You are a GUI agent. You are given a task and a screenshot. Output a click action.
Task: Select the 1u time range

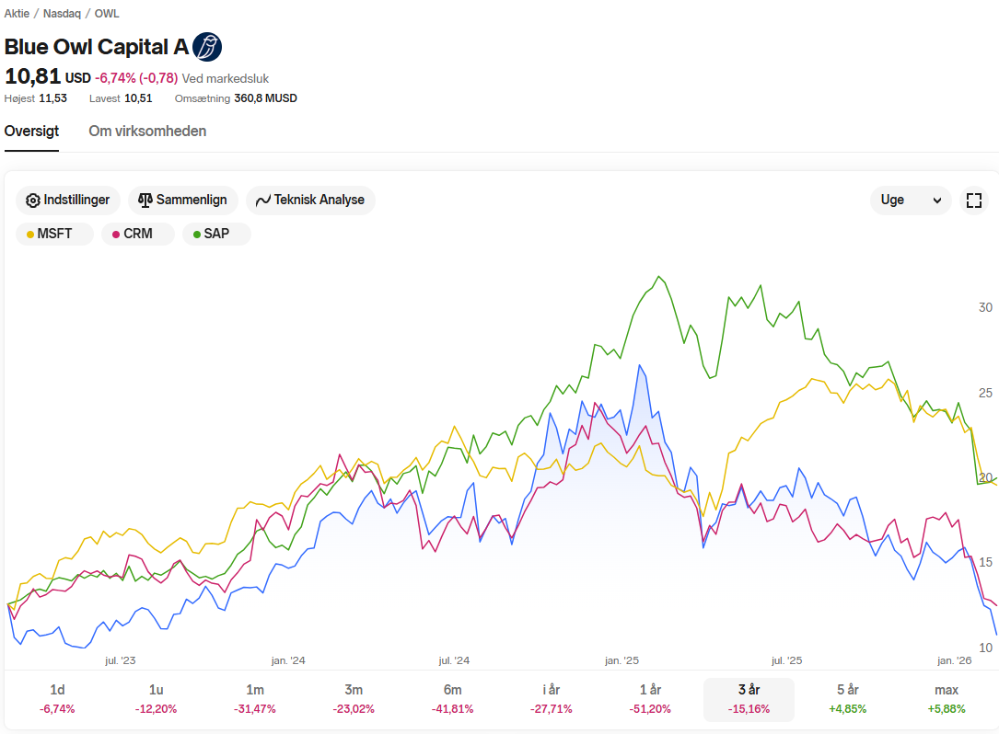[157, 699]
